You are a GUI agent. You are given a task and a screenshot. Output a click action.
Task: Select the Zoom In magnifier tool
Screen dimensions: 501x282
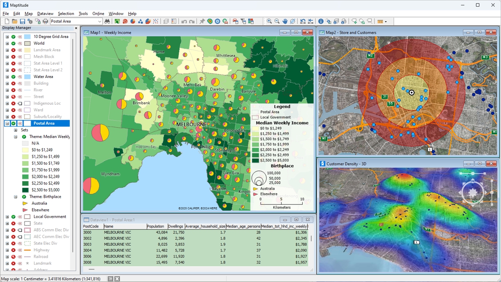269,21
